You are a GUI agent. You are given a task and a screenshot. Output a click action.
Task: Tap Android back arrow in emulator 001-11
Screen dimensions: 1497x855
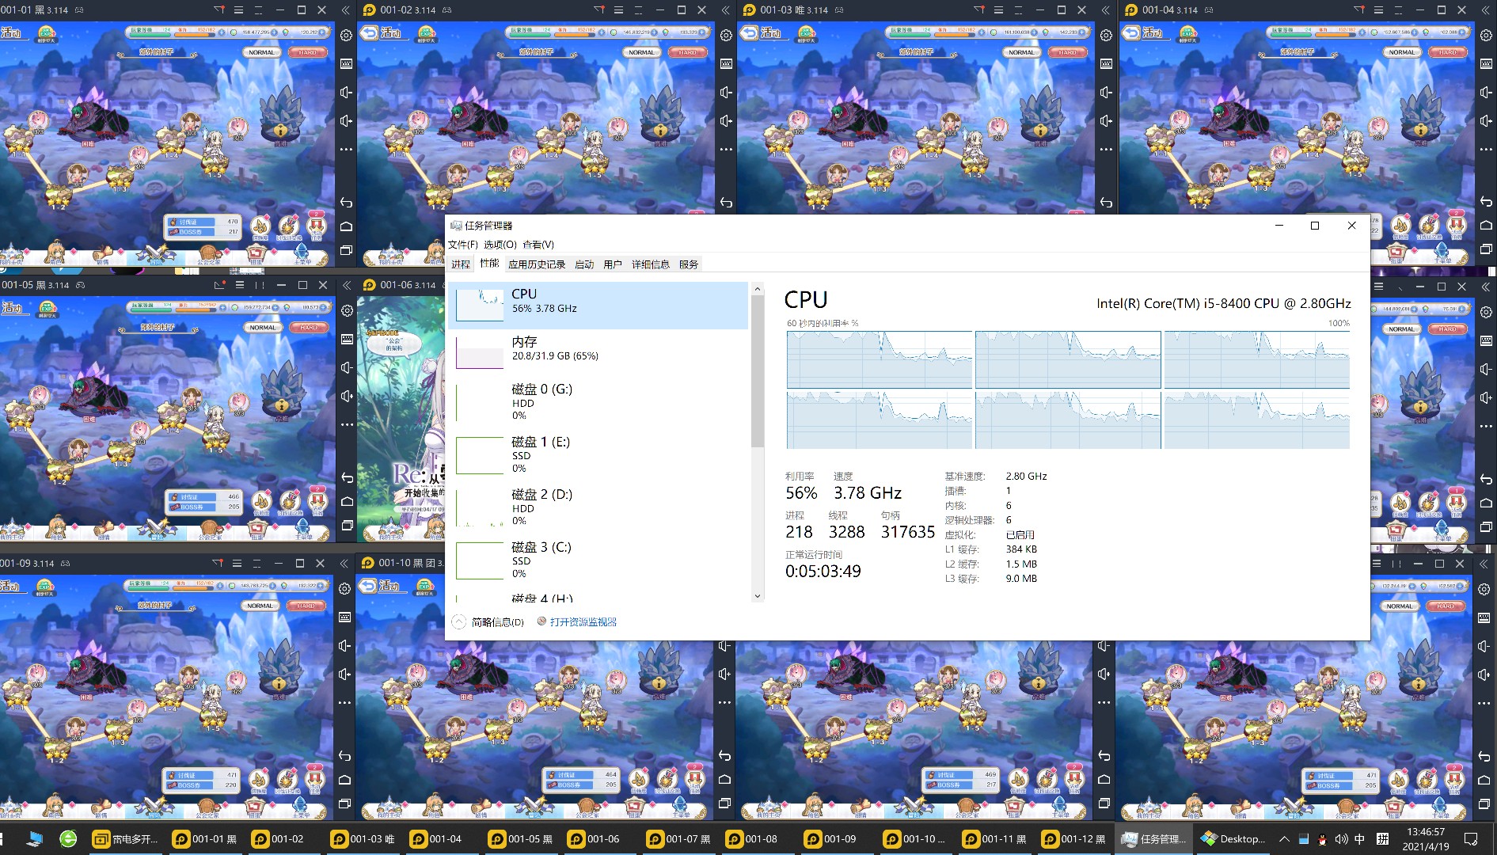coord(1104,756)
